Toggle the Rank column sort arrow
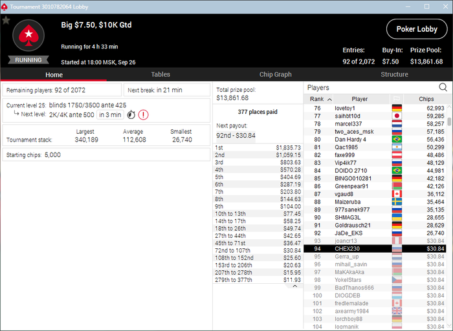 pyautogui.click(x=329, y=100)
